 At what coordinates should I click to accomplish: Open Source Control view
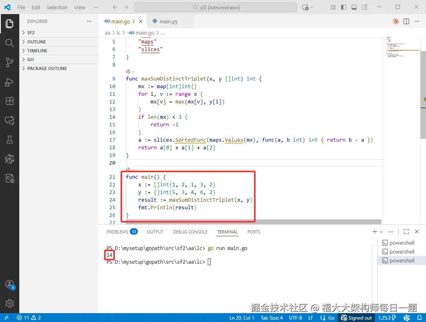[x=10, y=62]
